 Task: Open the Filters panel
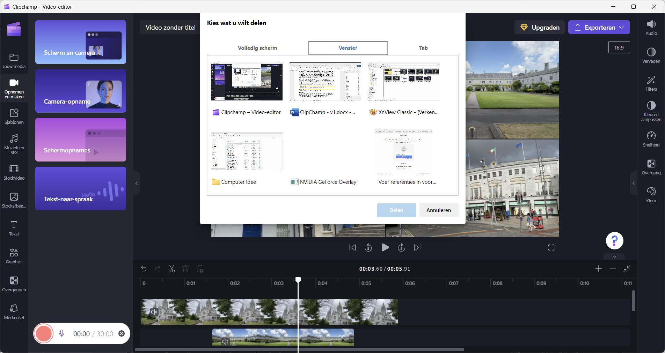pyautogui.click(x=651, y=83)
